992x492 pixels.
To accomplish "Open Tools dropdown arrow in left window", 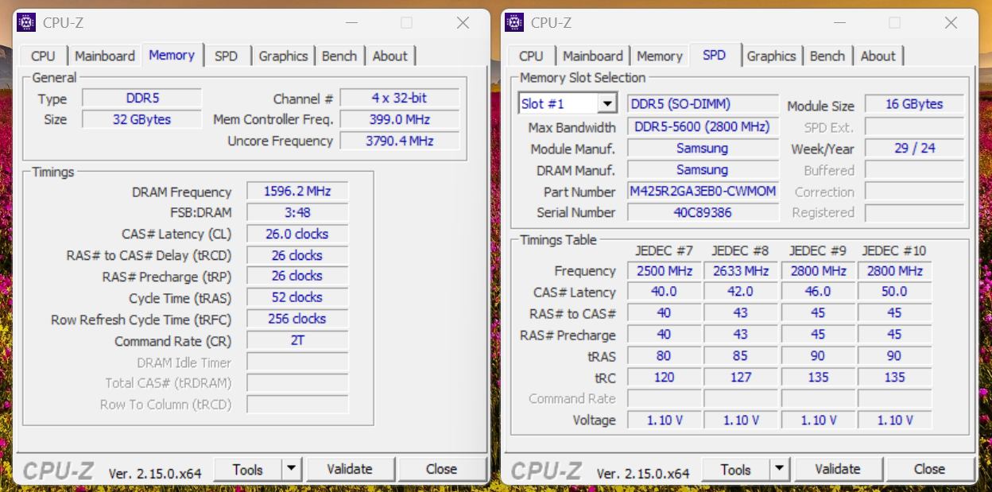I will pos(292,469).
